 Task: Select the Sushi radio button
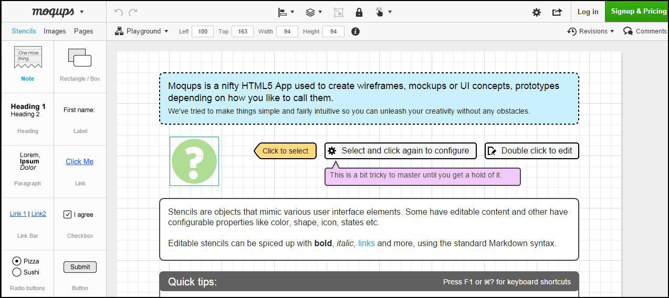pos(17,272)
